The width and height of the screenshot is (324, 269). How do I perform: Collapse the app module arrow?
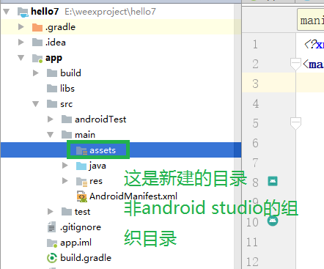[21, 58]
